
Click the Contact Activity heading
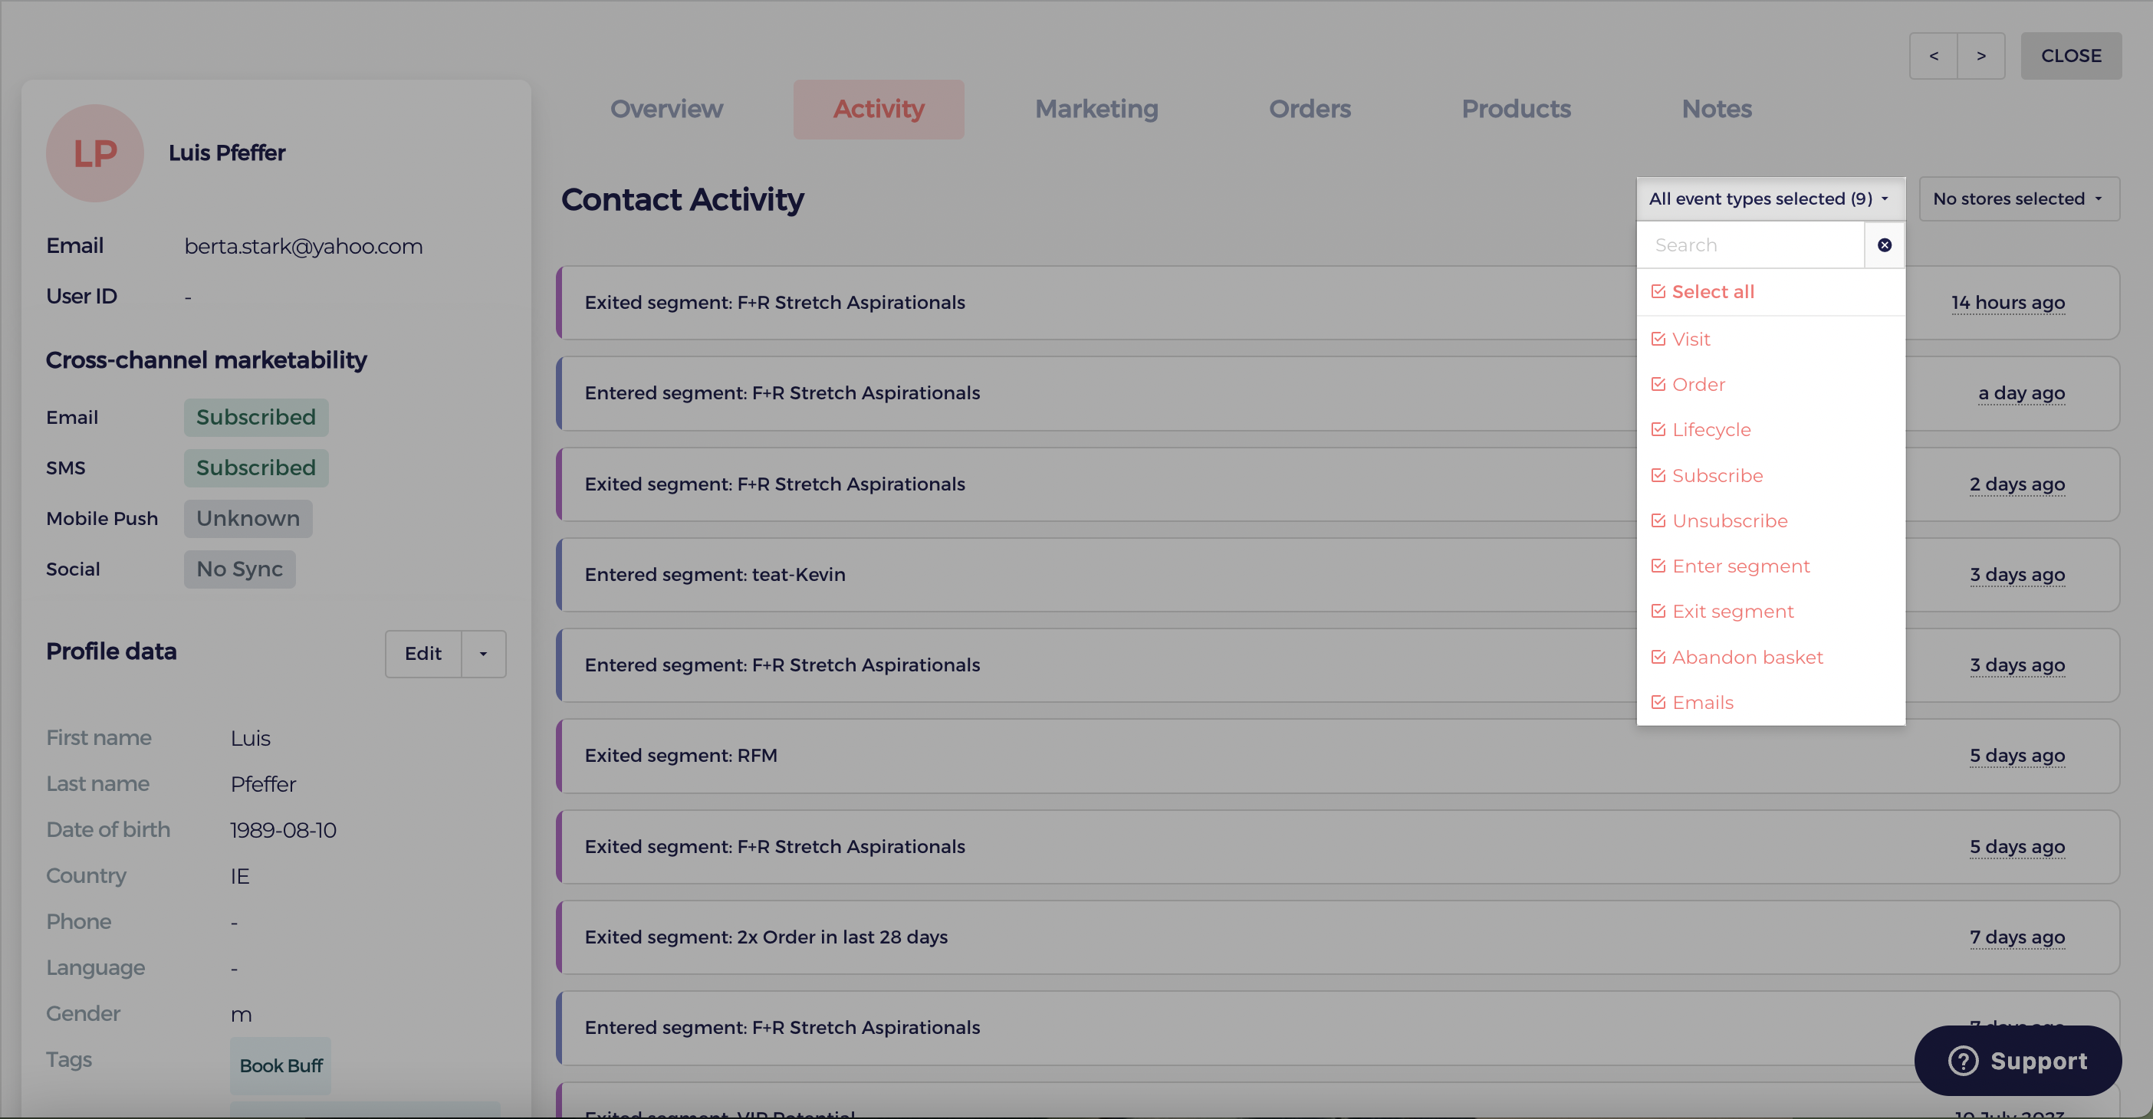[x=682, y=199]
